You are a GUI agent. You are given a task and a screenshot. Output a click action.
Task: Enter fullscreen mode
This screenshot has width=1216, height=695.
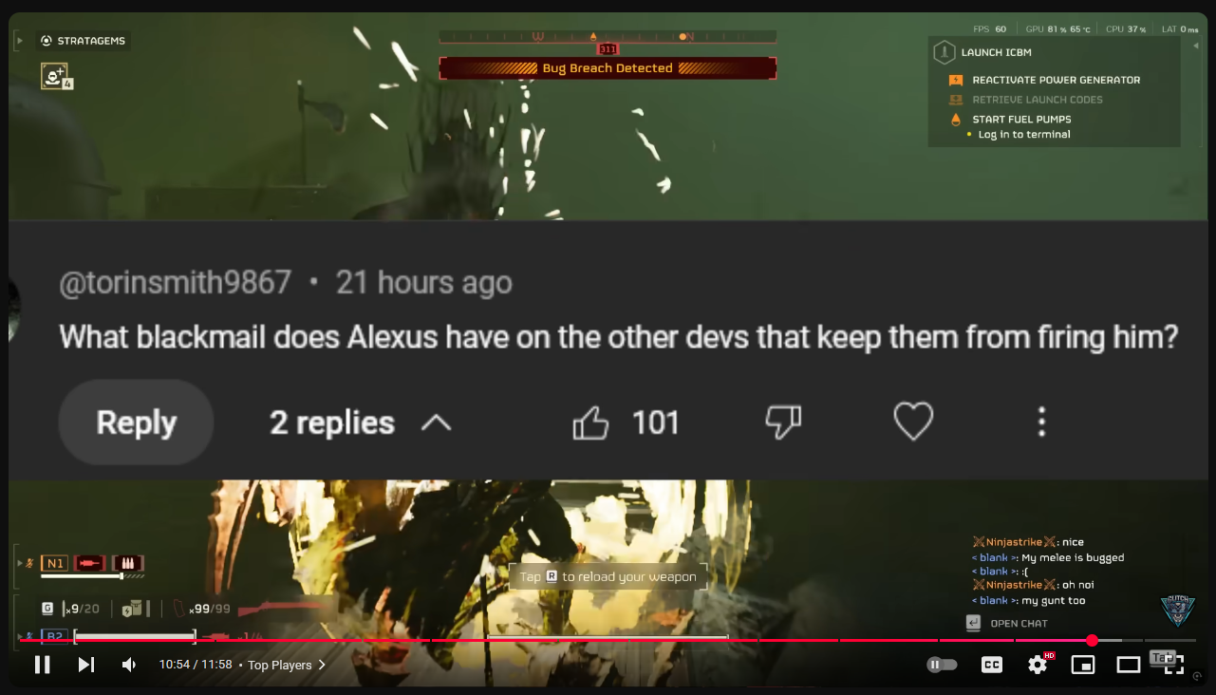coord(1174,665)
